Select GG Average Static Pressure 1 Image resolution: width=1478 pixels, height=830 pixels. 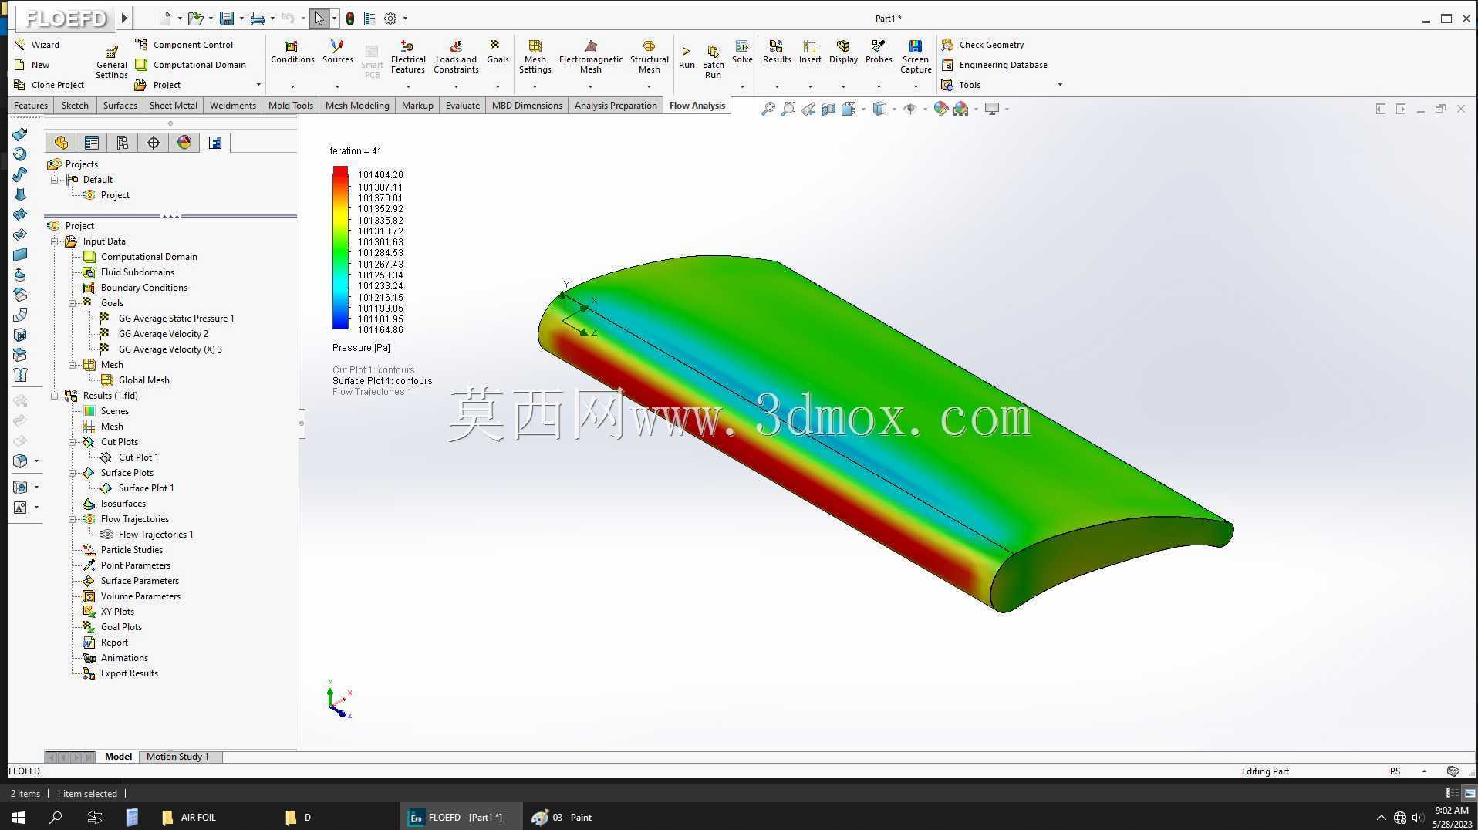point(176,319)
